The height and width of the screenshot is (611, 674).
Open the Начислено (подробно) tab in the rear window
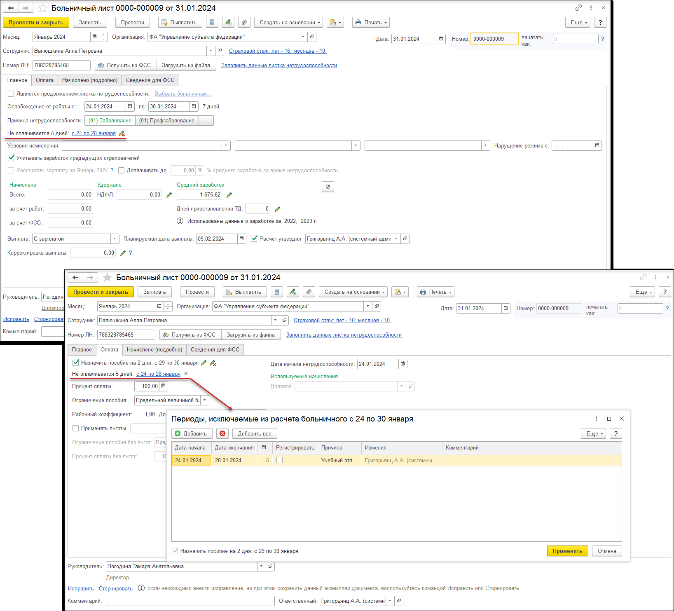tap(90, 80)
